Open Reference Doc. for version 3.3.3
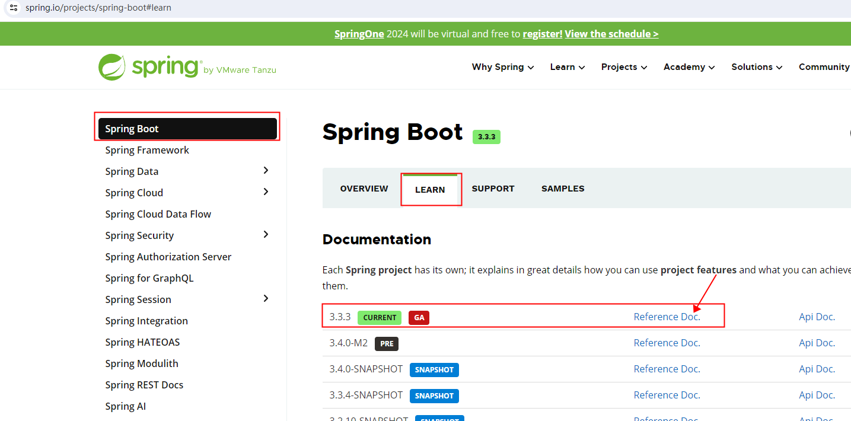Image resolution: width=851 pixels, height=421 pixels. 667,317
